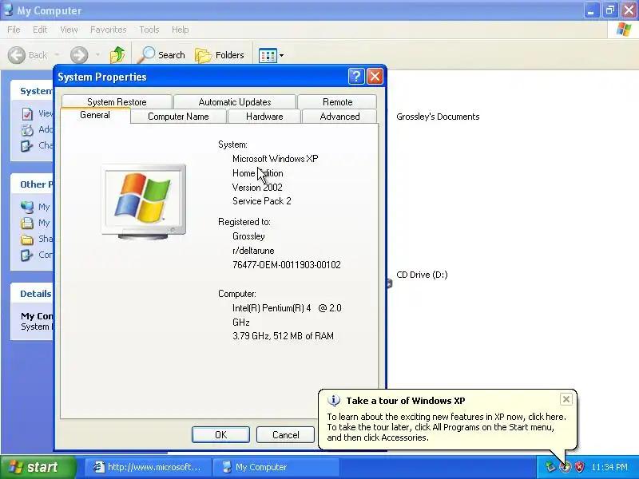639x479 pixels.
Task: Toggle the Folders pane button
Action: 220,55
